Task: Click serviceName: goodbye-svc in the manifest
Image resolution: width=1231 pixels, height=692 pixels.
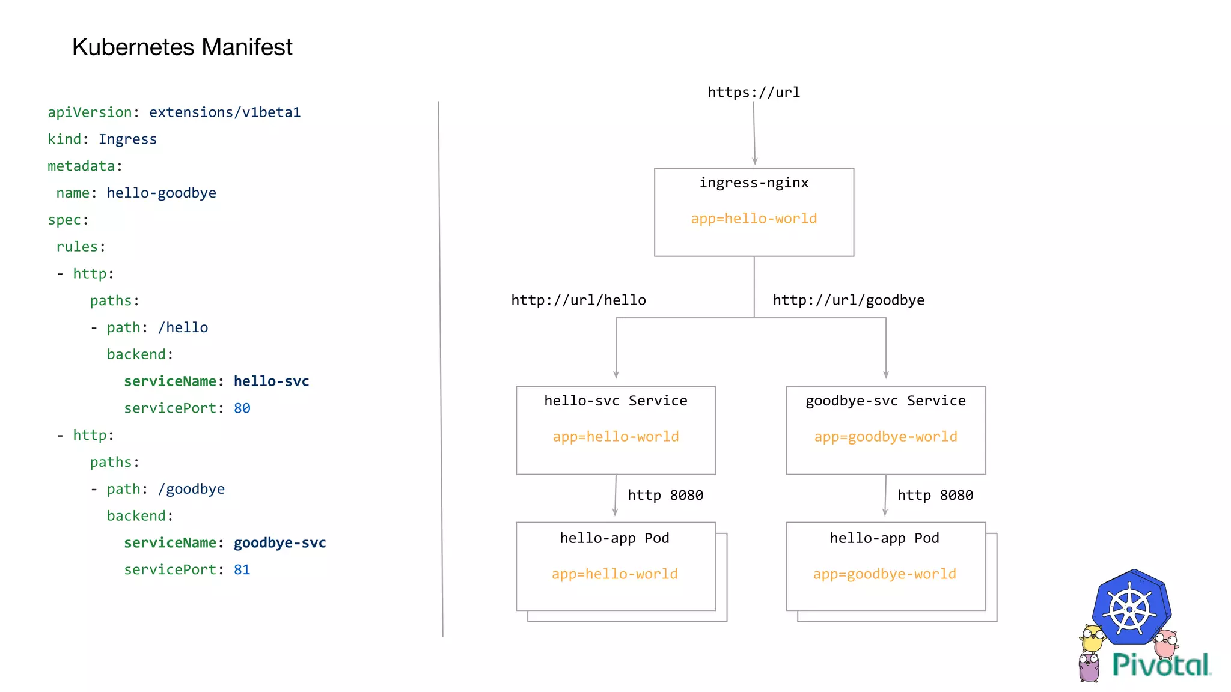Action: [225, 542]
